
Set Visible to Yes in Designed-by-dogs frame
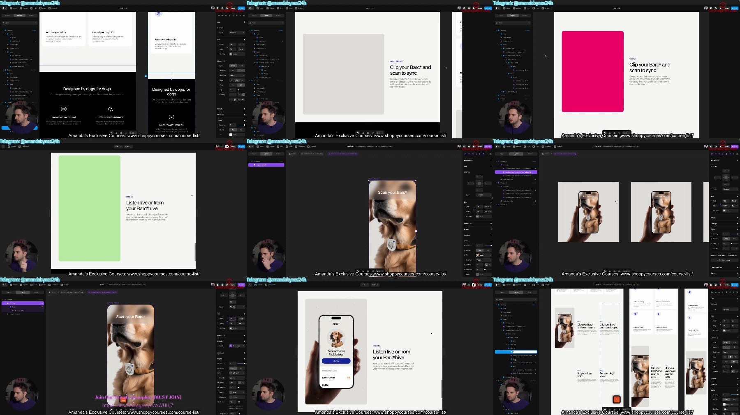point(233,130)
